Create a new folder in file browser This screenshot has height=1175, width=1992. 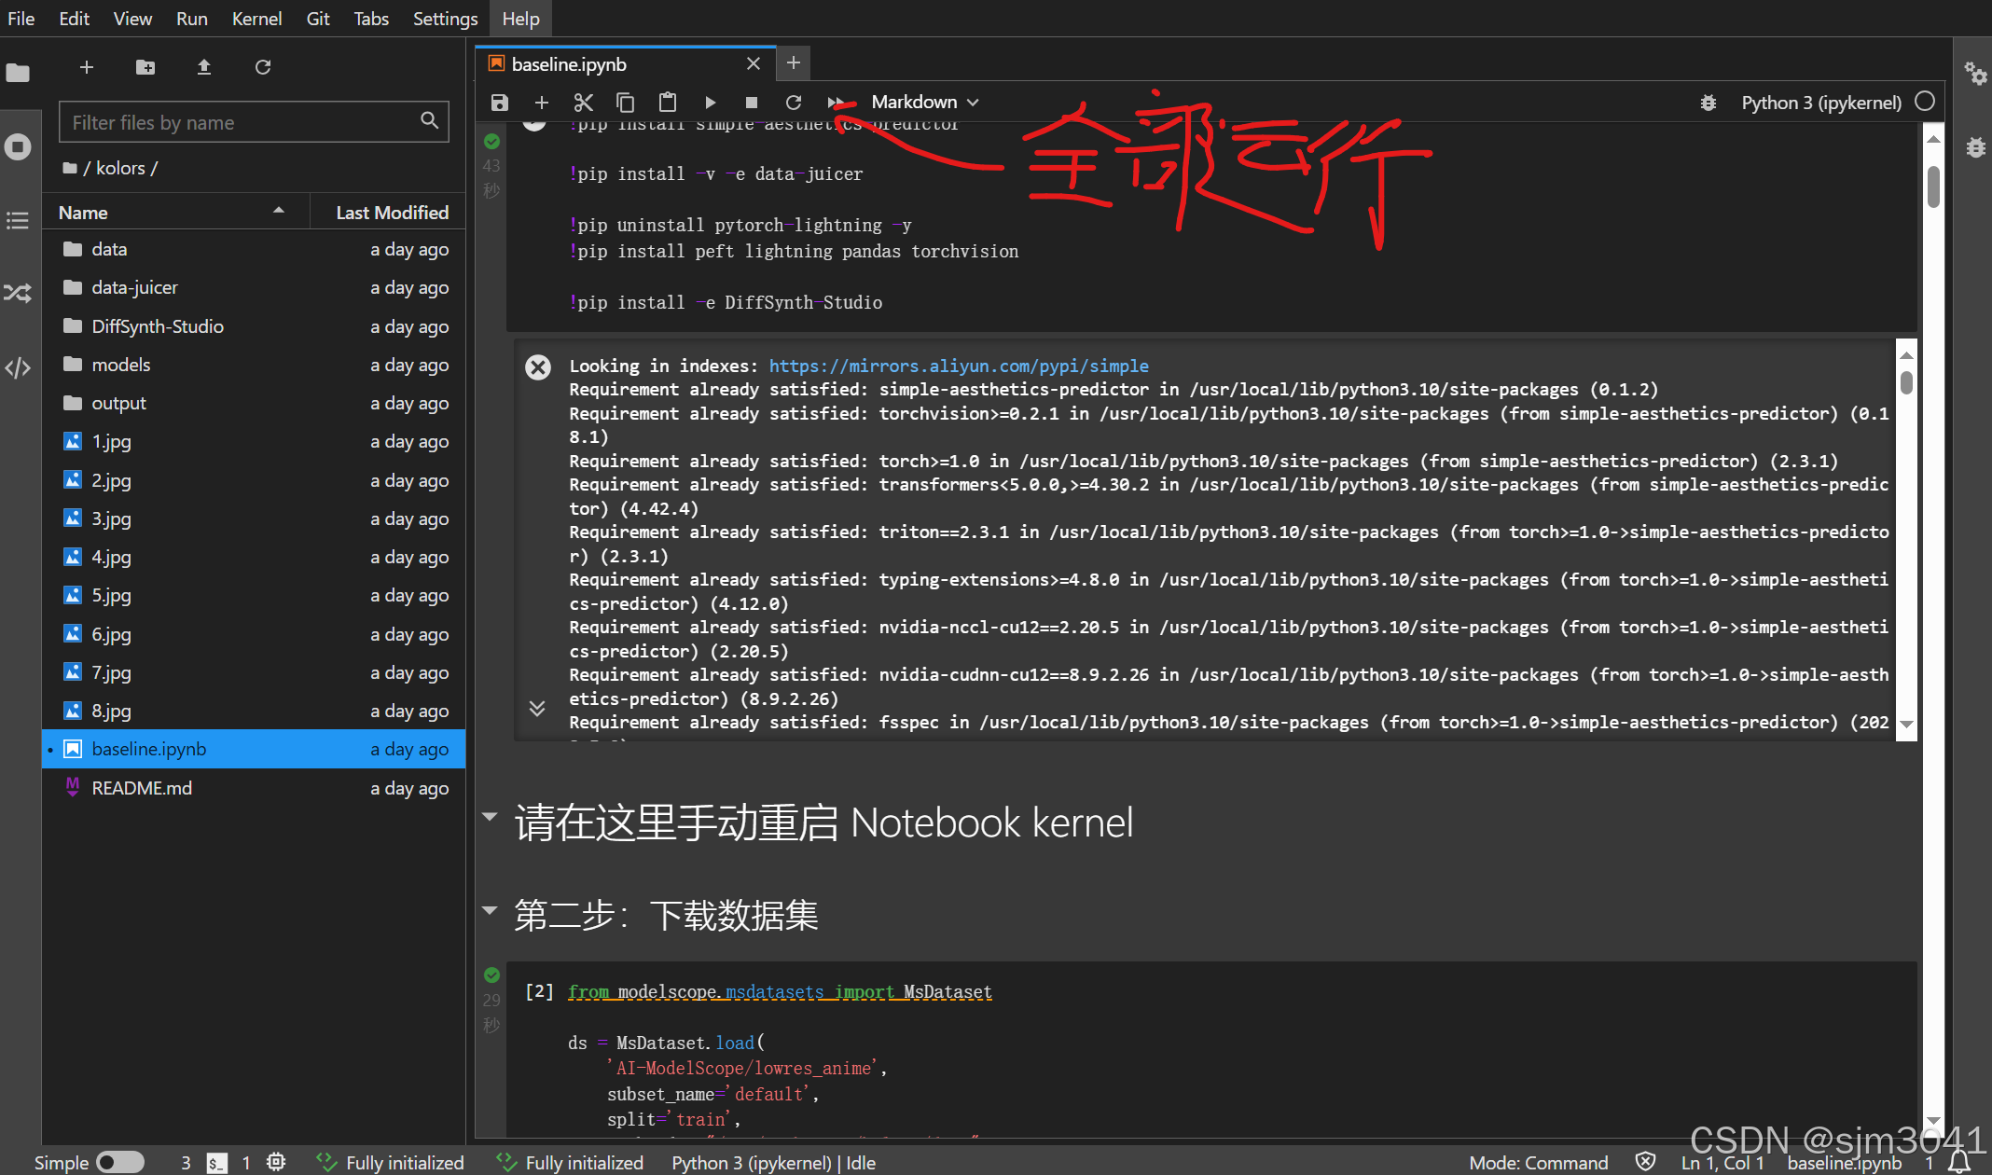coord(145,67)
